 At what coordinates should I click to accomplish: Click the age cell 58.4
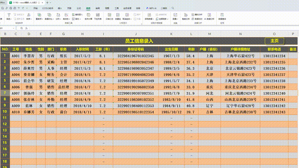(191, 56)
